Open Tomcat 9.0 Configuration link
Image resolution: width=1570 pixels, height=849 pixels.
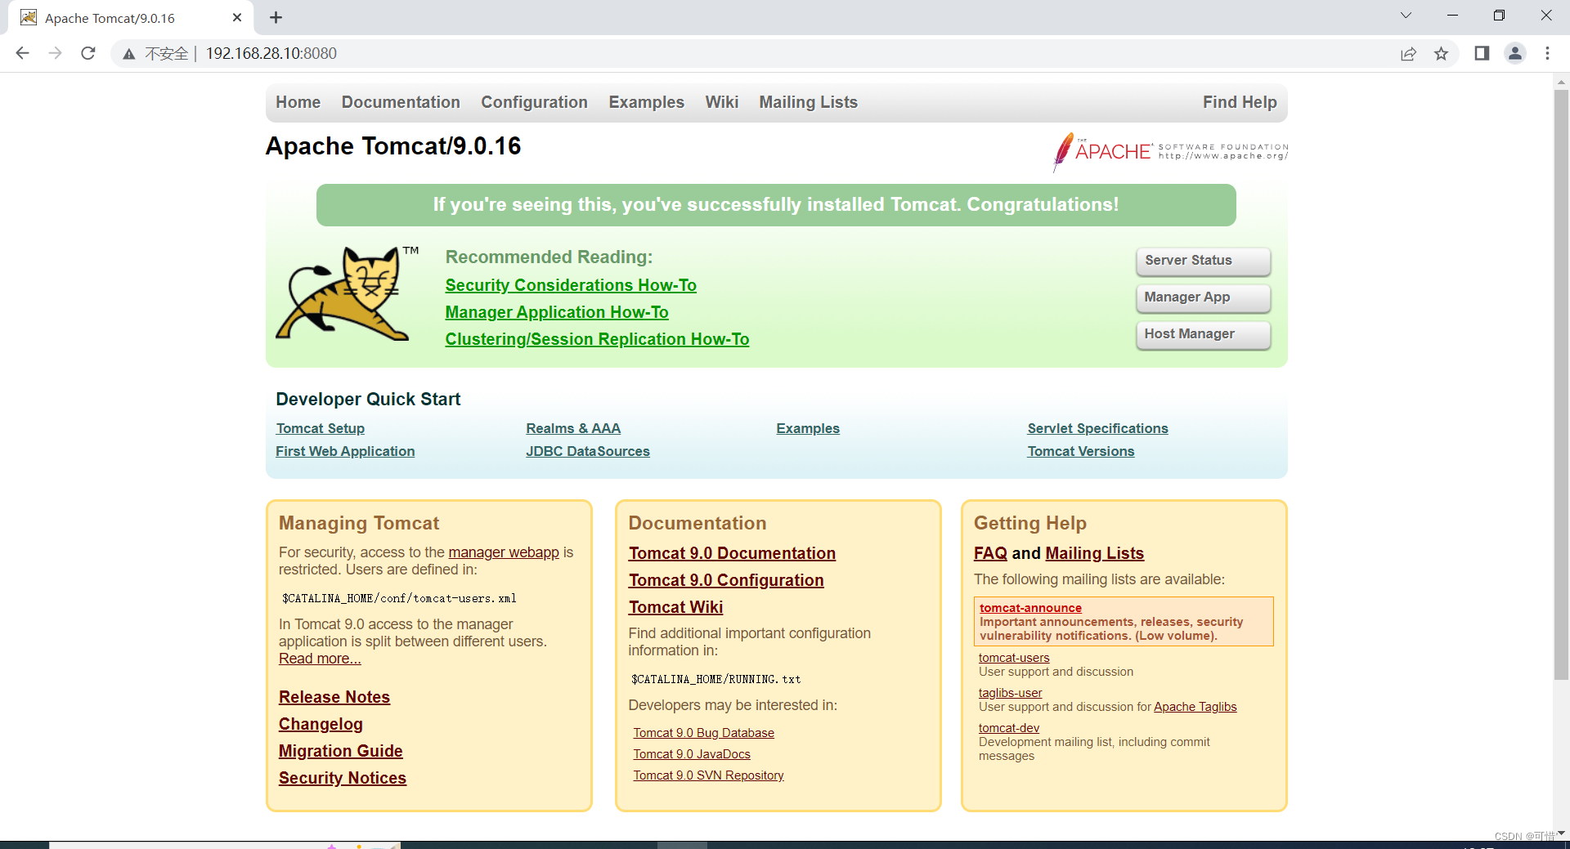(x=726, y=580)
